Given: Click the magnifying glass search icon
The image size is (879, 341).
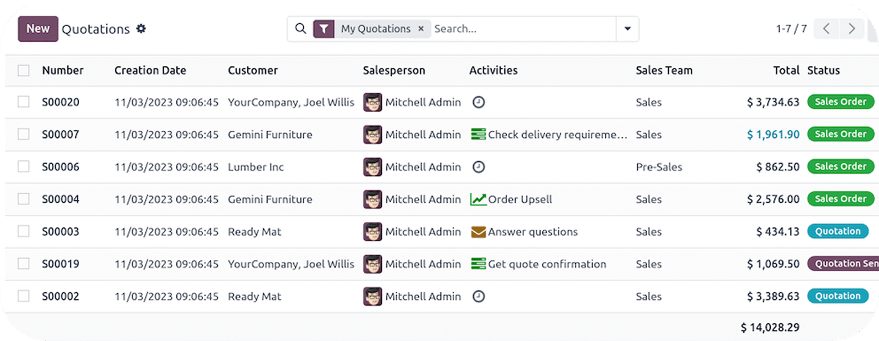Looking at the screenshot, I should click(x=301, y=29).
